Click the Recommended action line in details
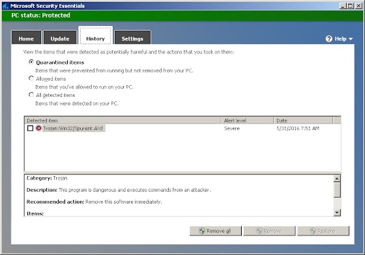This screenshot has height=255, width=365. coord(94,202)
